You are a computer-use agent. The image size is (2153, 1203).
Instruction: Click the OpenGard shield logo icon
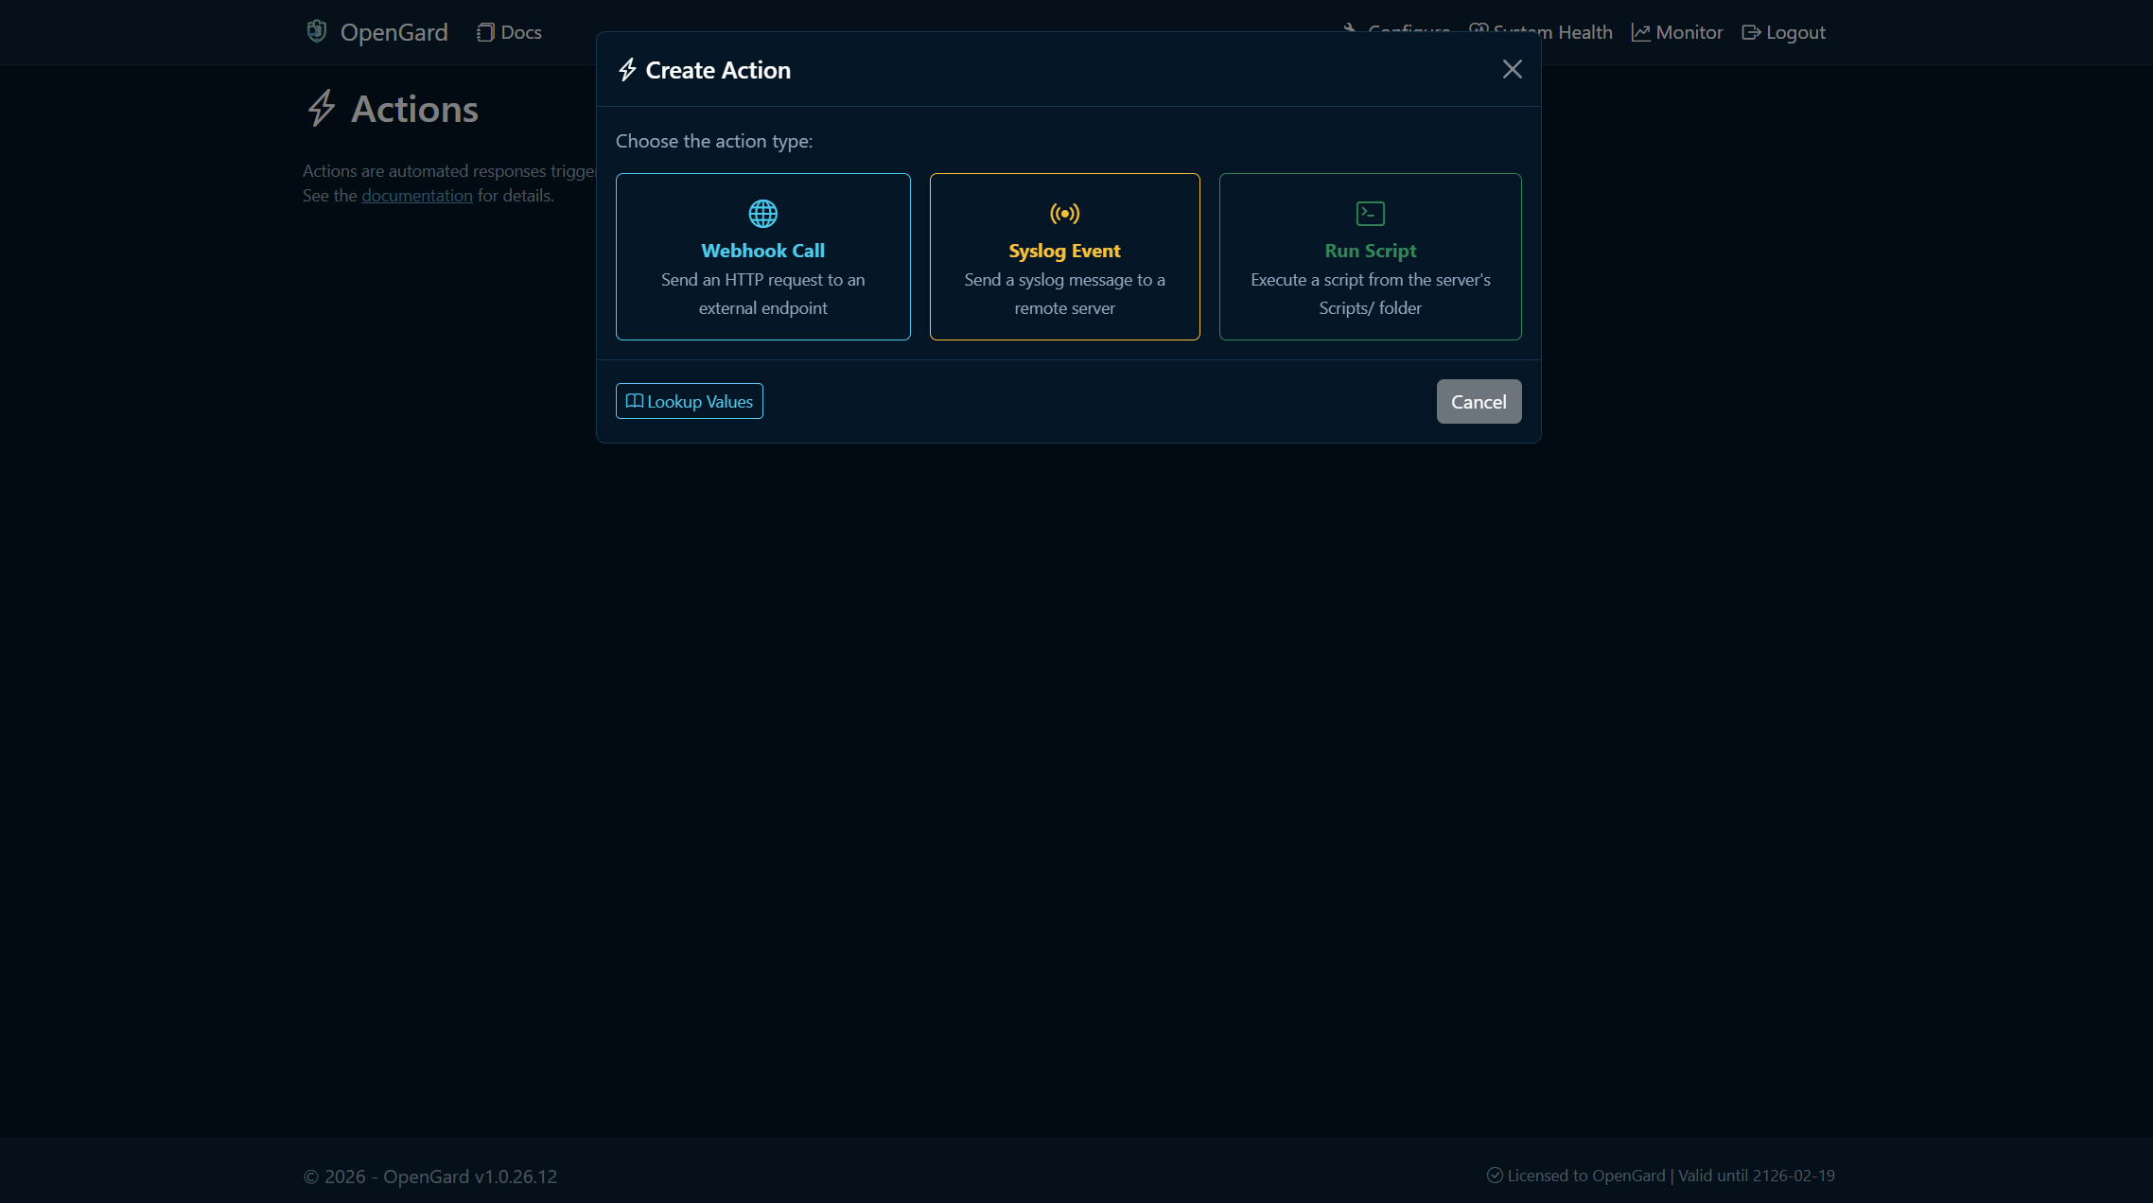[x=317, y=29]
